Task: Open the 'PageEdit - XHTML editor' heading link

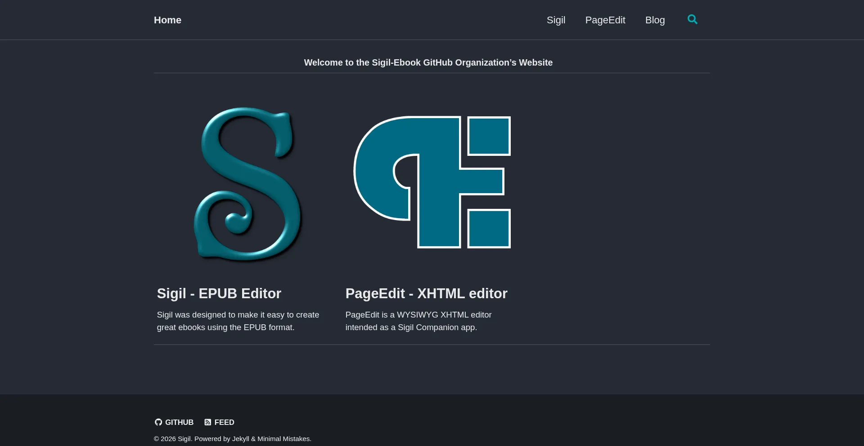Action: 427,293
